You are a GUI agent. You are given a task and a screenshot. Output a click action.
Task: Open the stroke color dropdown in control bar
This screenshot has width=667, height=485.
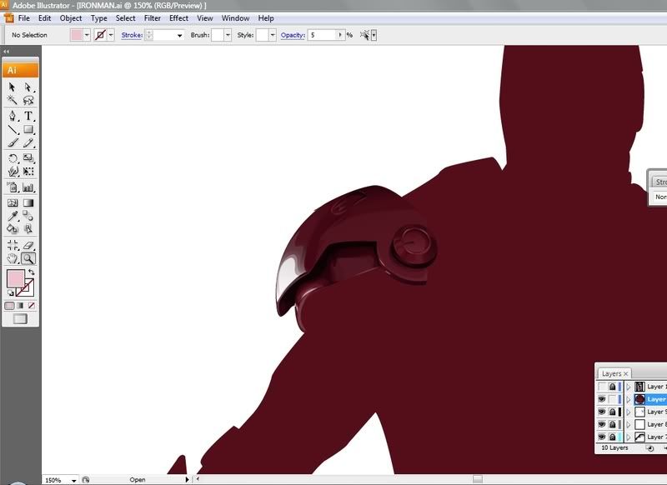coord(111,35)
